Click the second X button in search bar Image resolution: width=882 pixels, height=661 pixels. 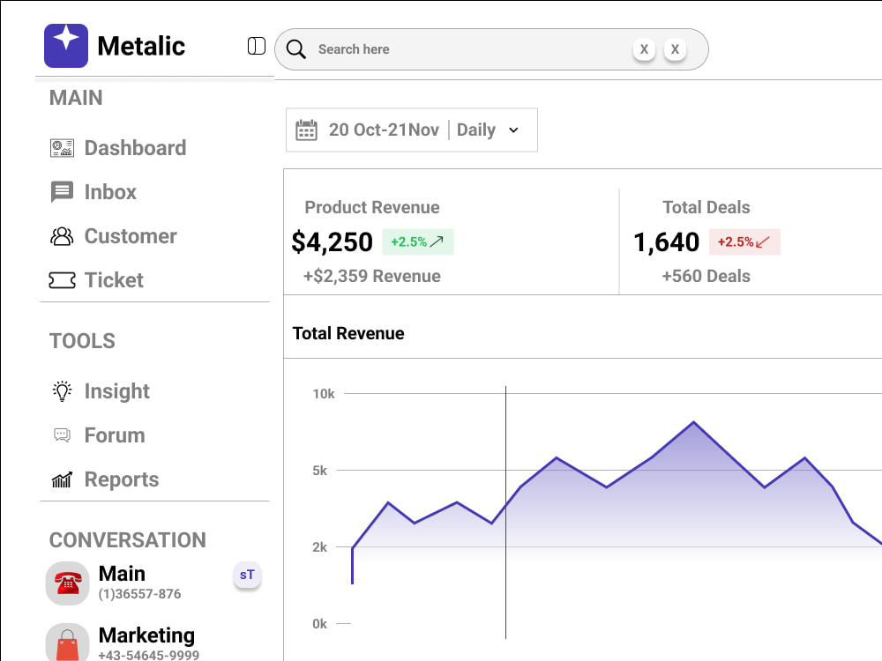675,49
